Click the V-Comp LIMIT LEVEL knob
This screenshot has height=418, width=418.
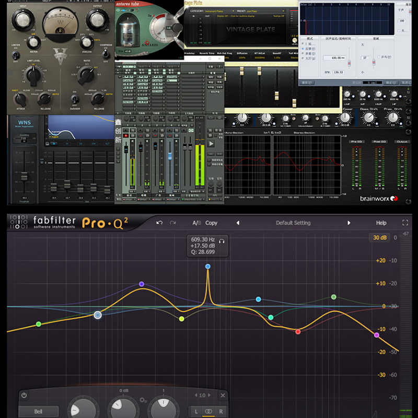tap(33, 76)
